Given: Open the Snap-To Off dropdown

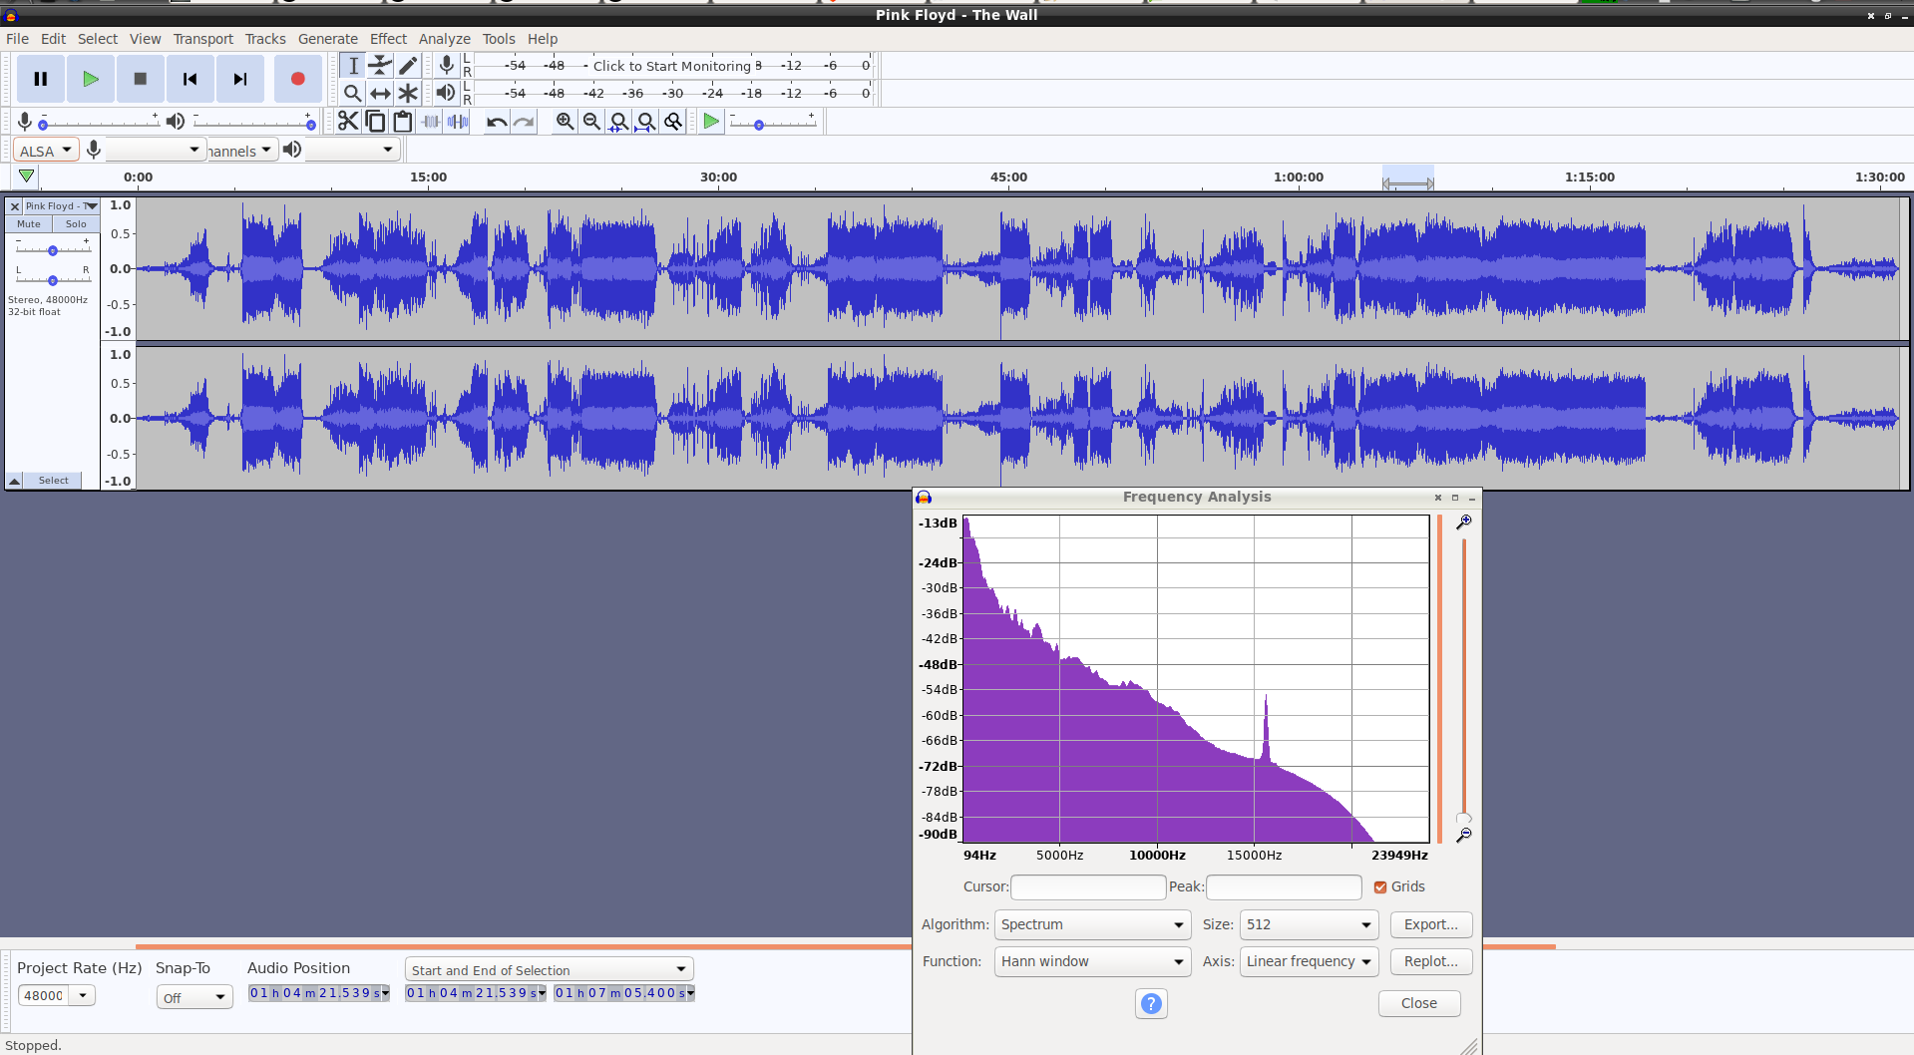Looking at the screenshot, I should [x=194, y=997].
